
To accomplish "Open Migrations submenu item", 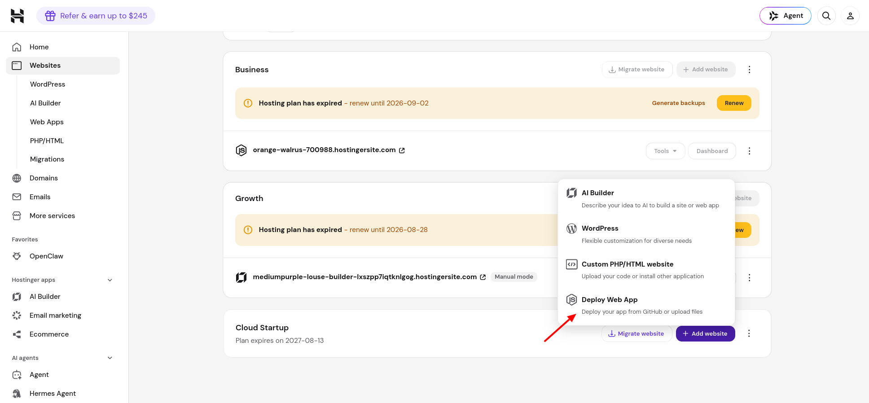I will 47,159.
